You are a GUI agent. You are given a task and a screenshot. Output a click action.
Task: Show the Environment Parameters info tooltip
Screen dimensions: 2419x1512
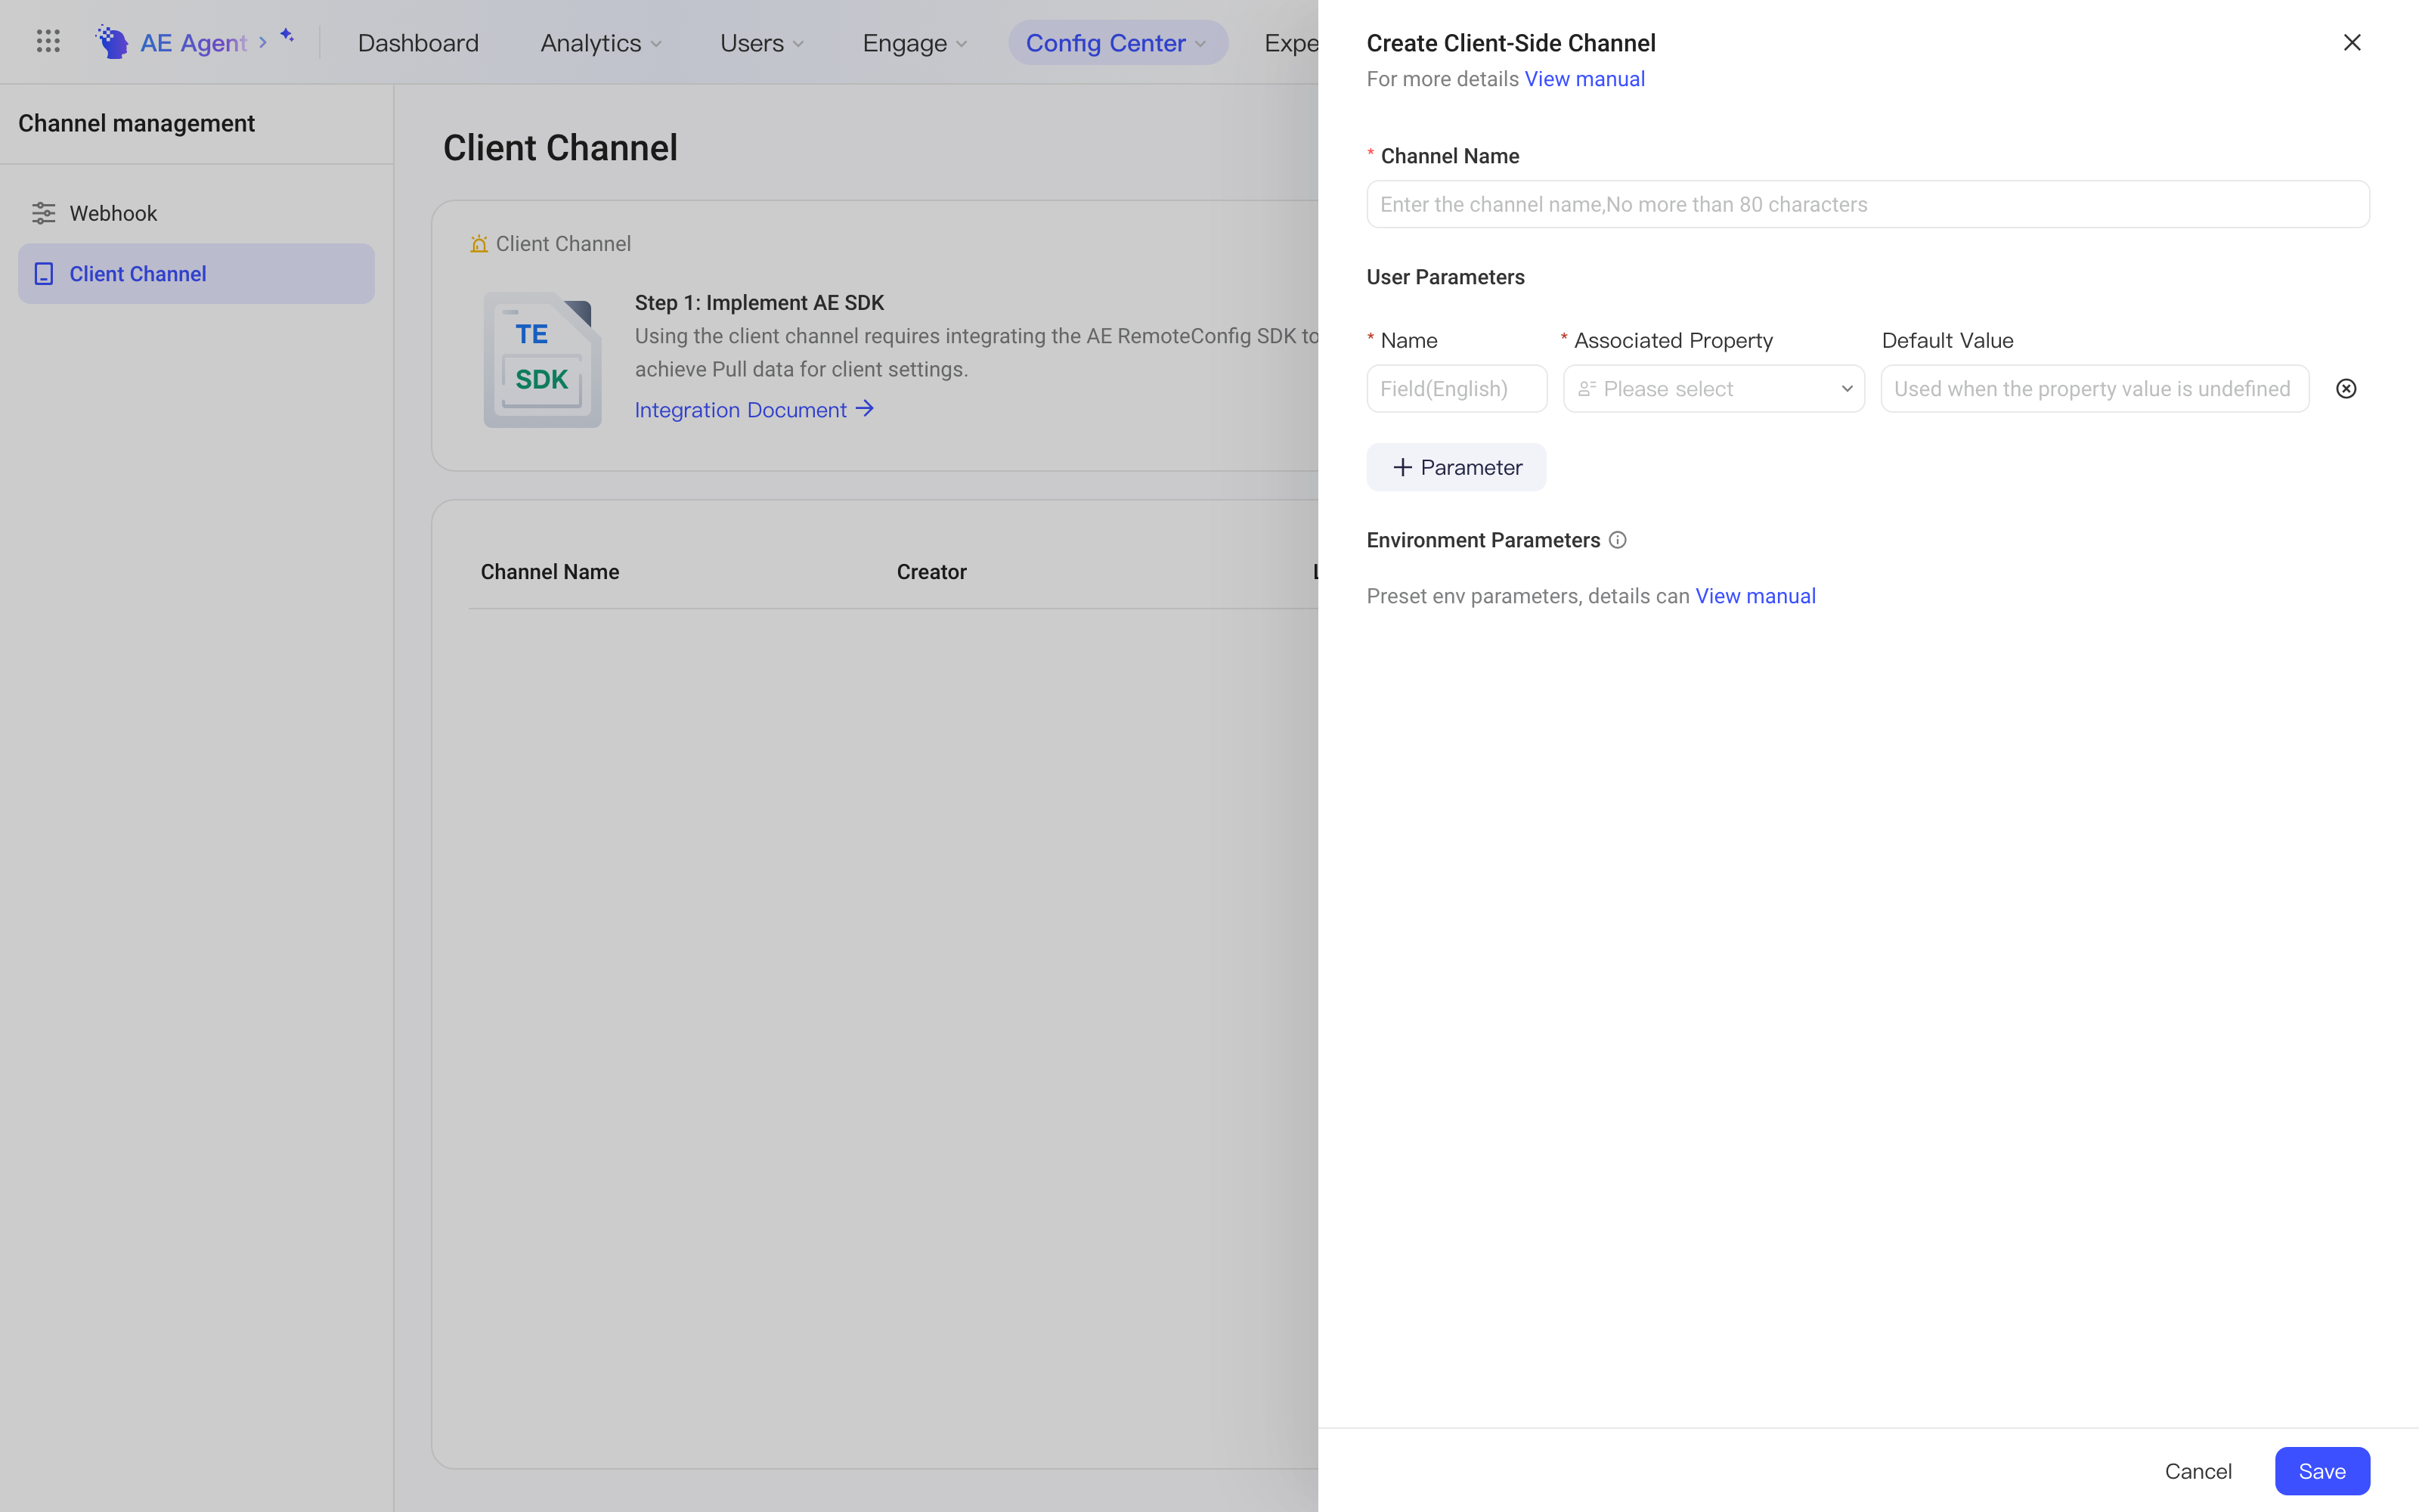click(1618, 540)
